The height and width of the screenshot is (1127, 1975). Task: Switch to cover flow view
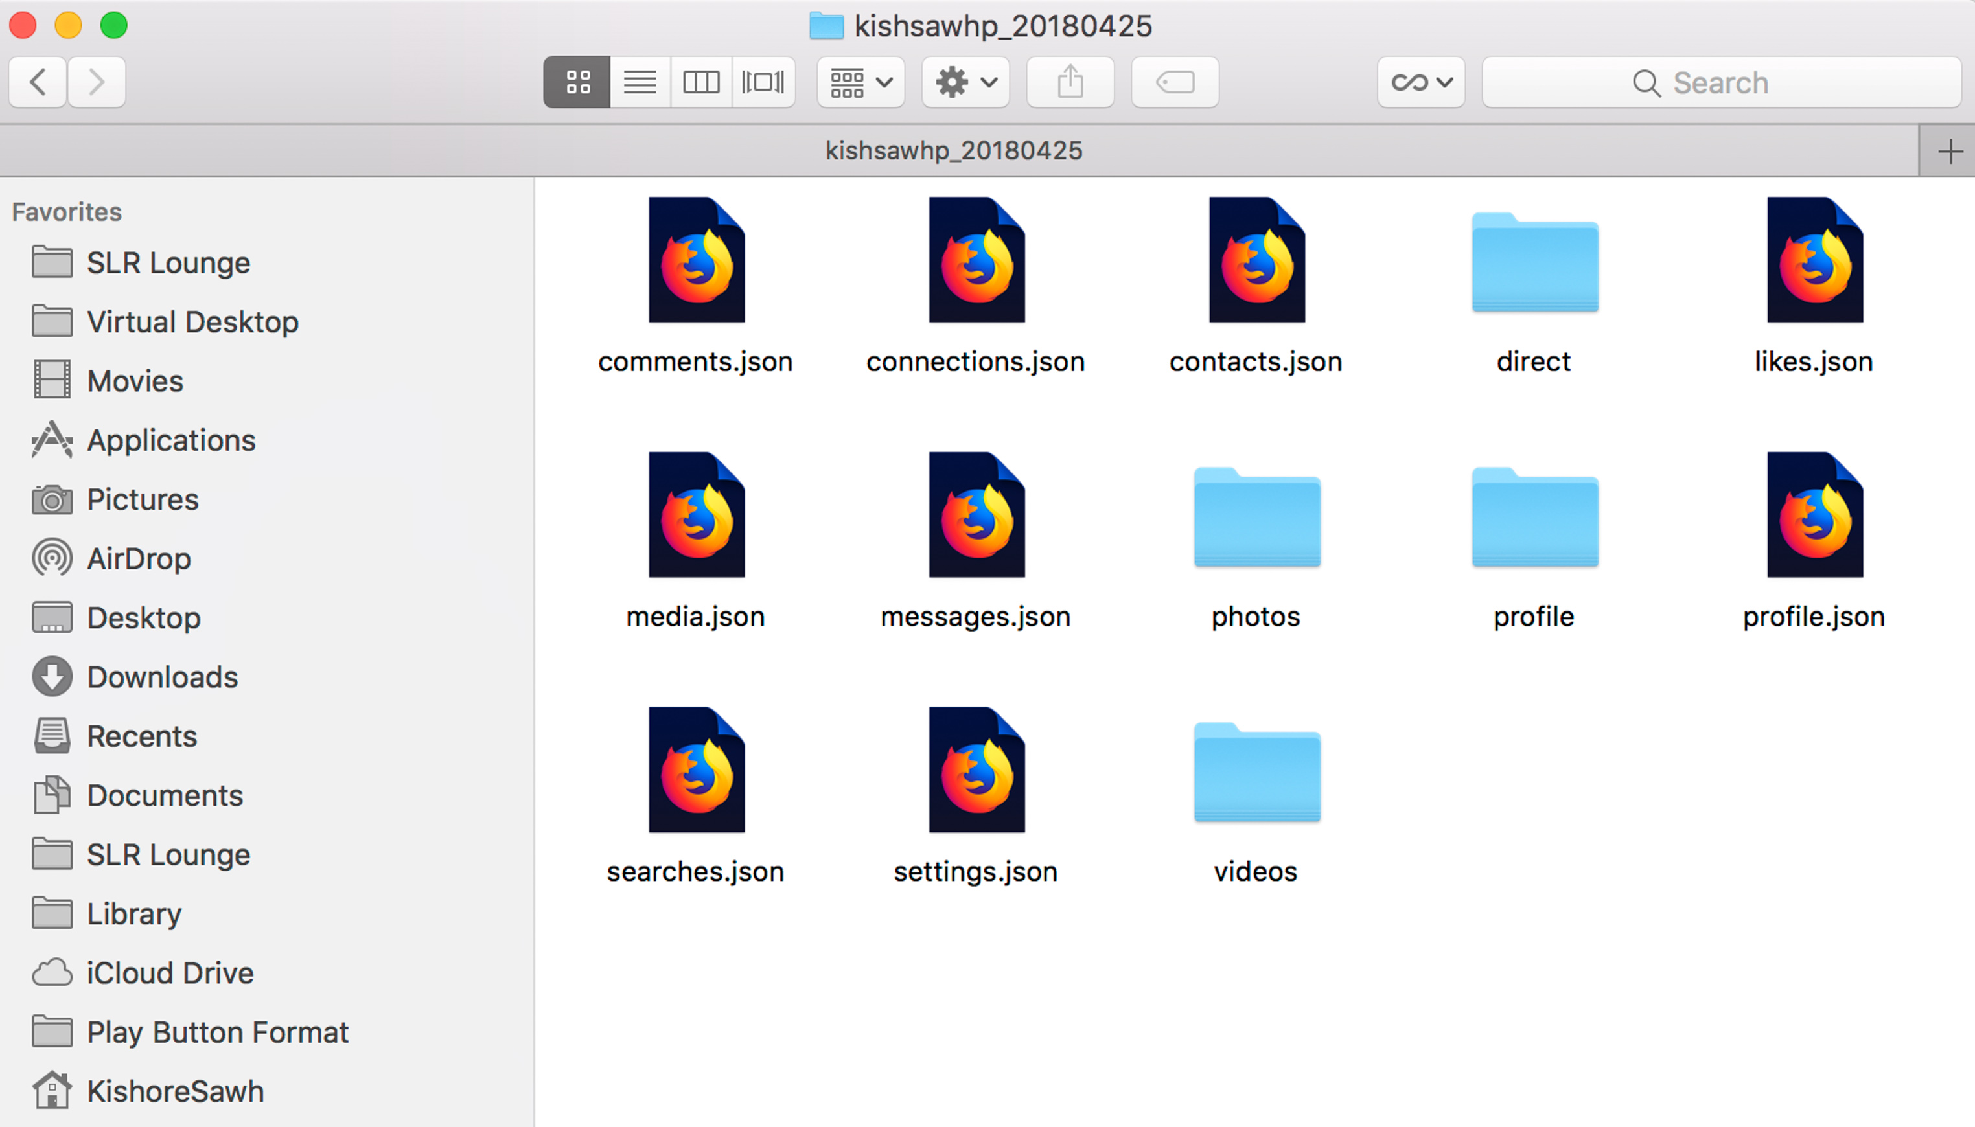763,82
